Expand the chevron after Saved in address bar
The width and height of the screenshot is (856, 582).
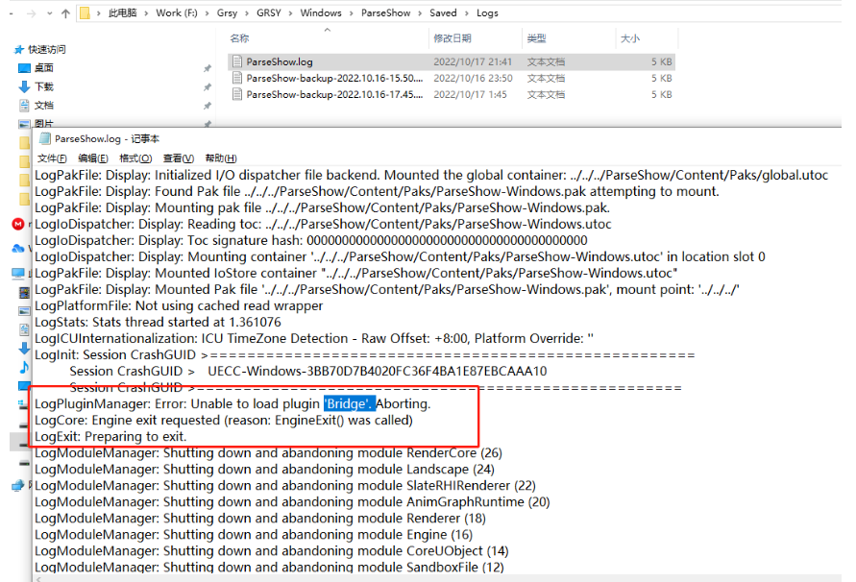pyautogui.click(x=467, y=13)
